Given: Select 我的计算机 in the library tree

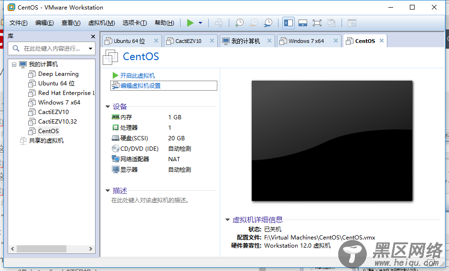Looking at the screenshot, I should (43, 64).
